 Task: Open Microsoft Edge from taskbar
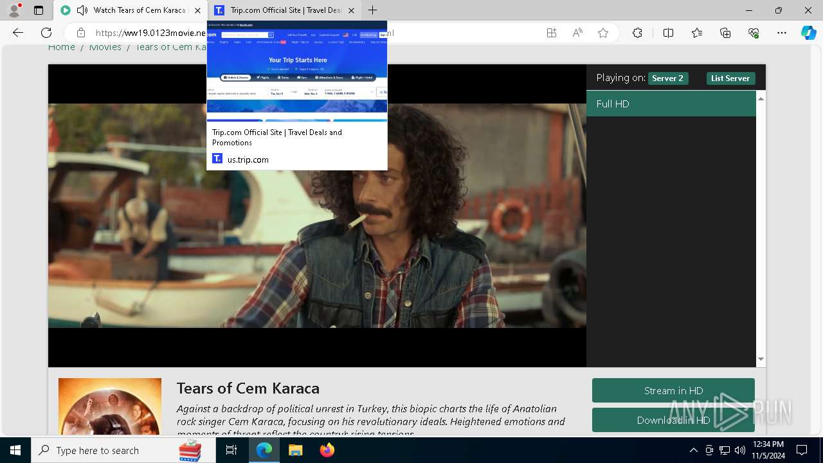tap(264, 450)
